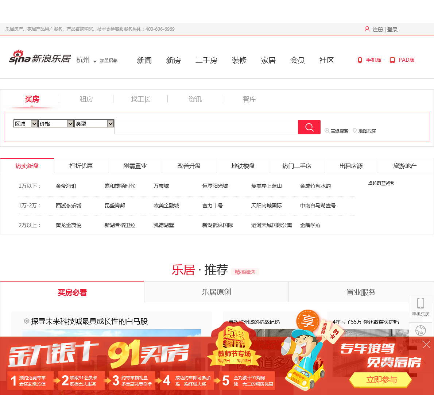Image resolution: width=434 pixels, height=395 pixels.
Task: Select the 智库 search tab
Action: (249, 99)
